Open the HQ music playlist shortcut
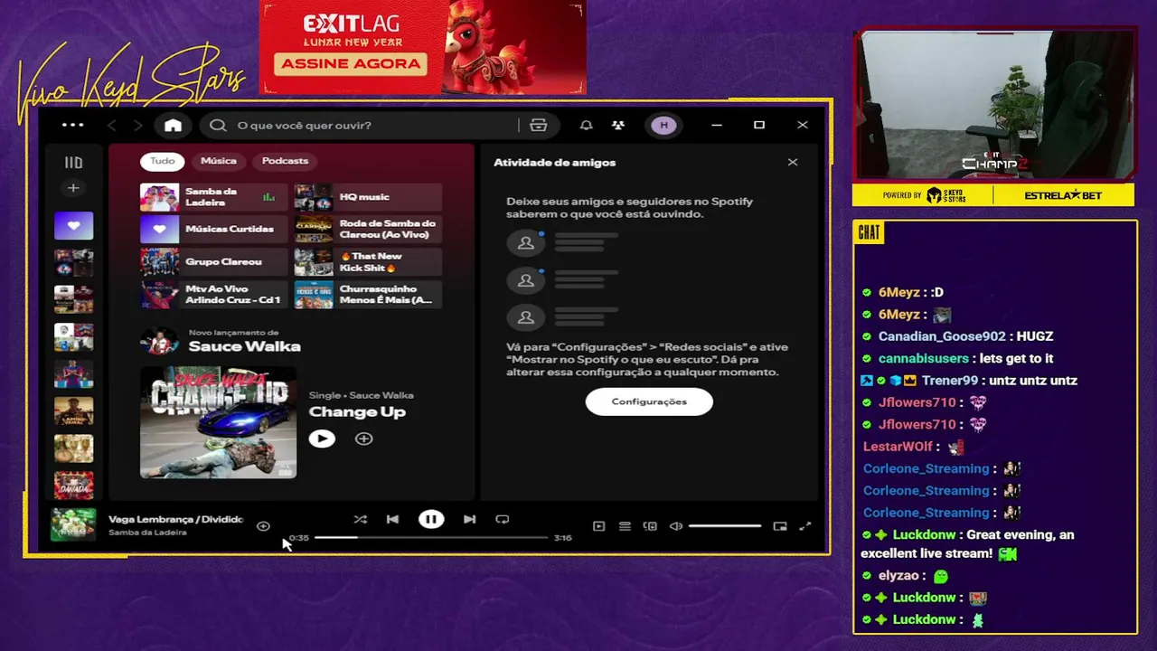This screenshot has width=1157, height=651. pos(368,197)
